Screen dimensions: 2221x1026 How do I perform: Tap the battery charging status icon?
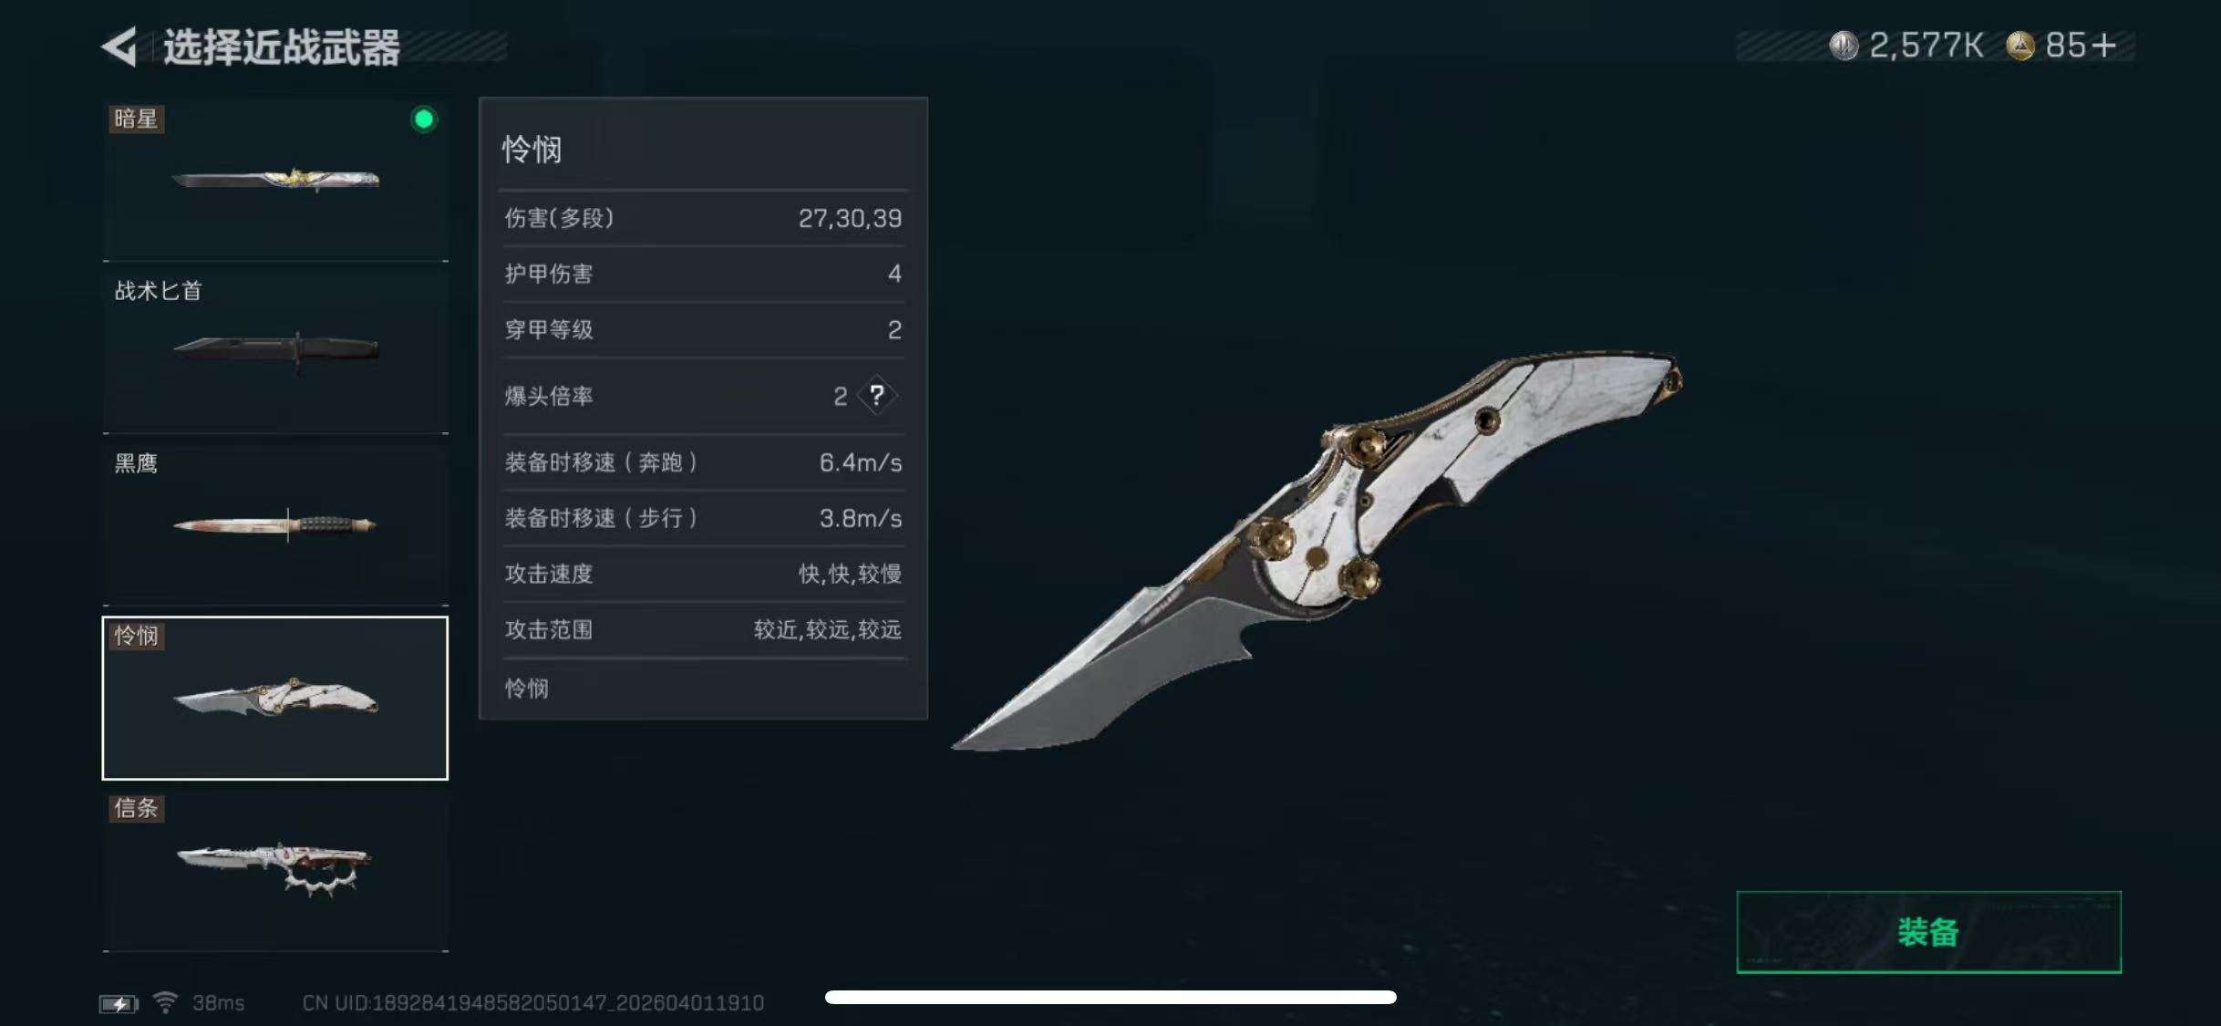click(x=119, y=1003)
